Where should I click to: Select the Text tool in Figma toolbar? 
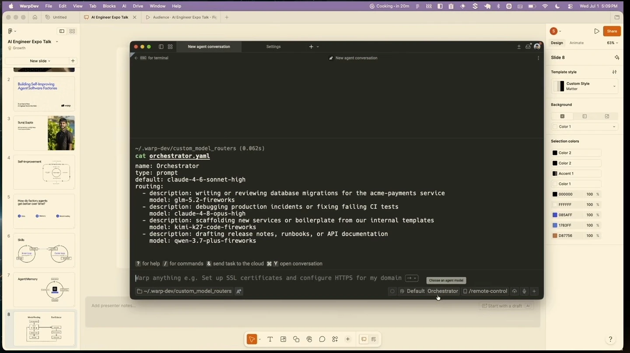pos(270,339)
